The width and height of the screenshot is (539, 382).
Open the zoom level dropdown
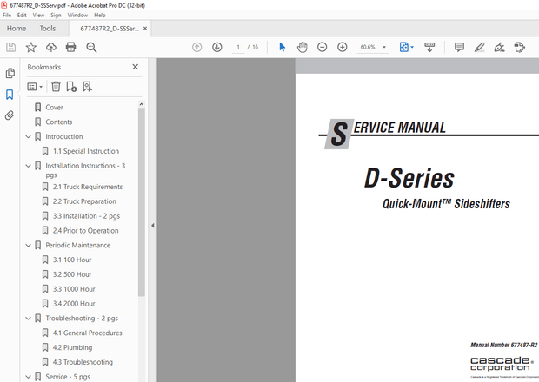point(384,47)
